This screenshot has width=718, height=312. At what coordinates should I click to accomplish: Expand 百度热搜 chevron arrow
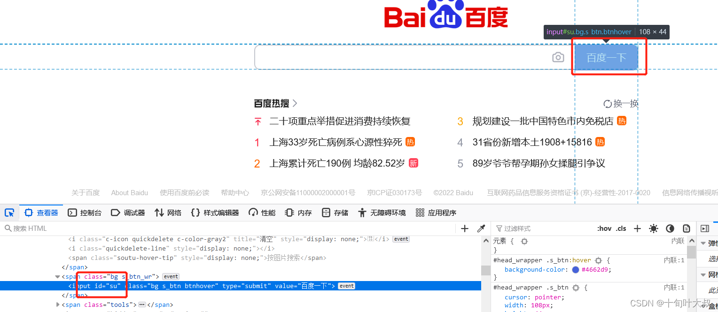[295, 103]
